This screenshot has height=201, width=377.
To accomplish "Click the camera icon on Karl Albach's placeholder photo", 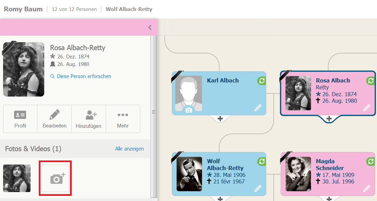I will (189, 110).
